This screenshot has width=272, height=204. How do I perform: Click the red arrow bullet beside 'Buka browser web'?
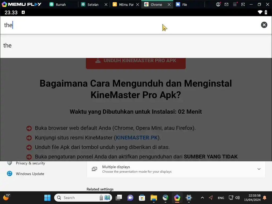[29, 128]
